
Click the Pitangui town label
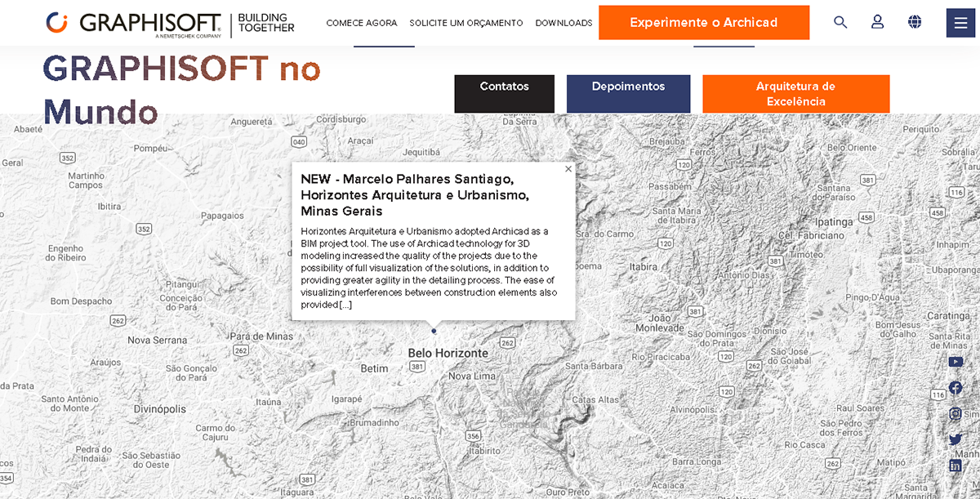(x=183, y=285)
